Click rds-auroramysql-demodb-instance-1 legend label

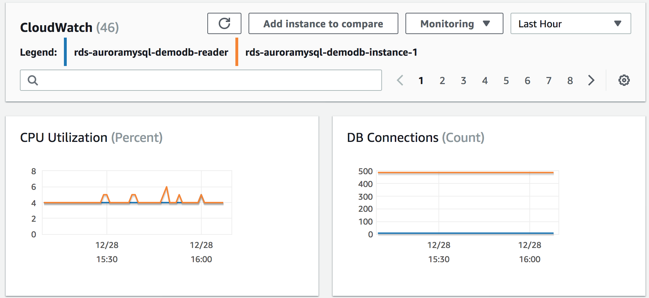point(331,52)
